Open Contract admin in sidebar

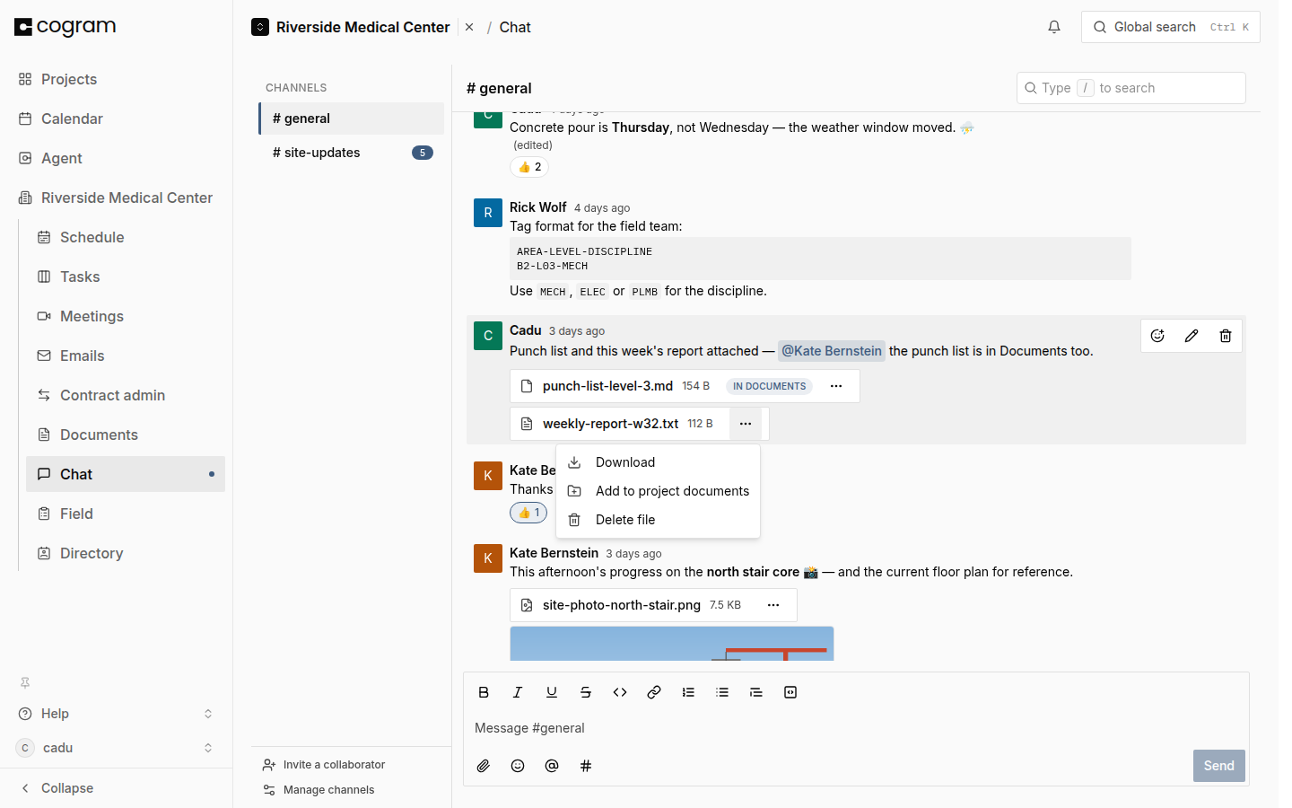click(x=126, y=395)
